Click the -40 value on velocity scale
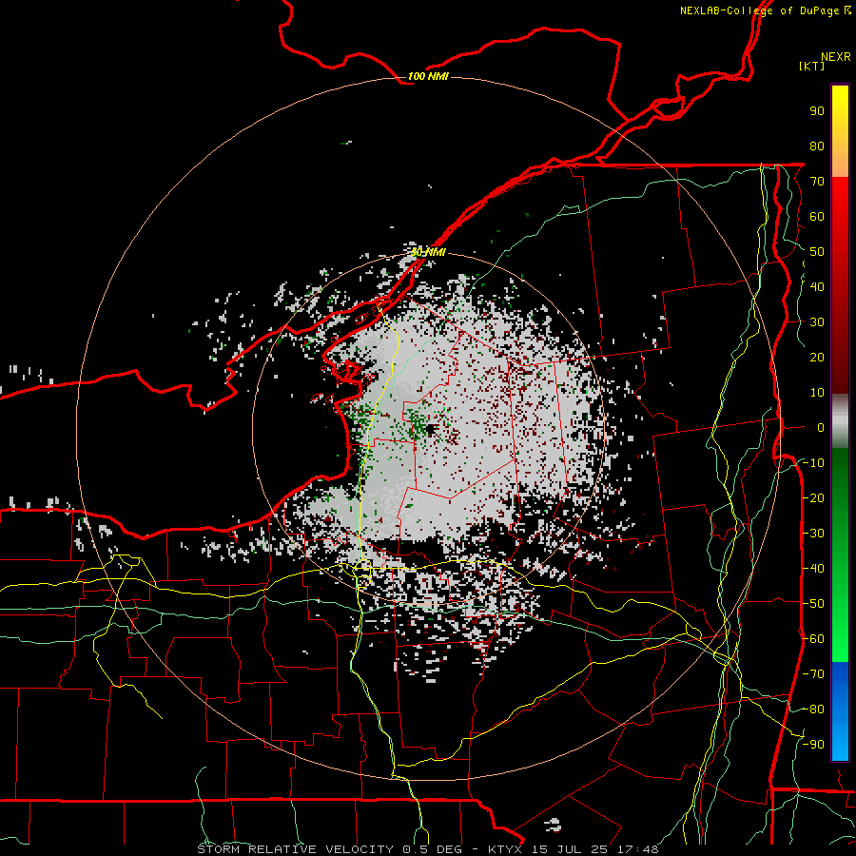 pyautogui.click(x=813, y=569)
